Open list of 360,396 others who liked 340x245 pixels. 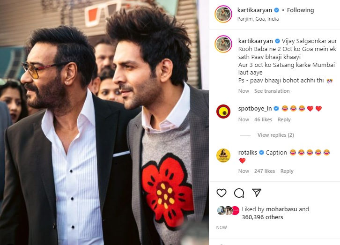pos(262,217)
